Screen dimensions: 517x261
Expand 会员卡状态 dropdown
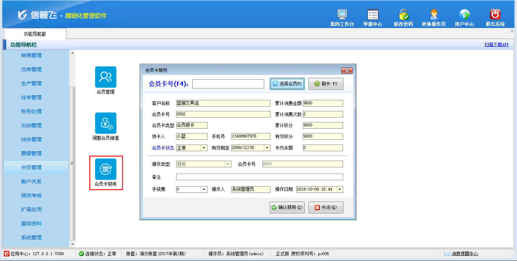click(204, 148)
